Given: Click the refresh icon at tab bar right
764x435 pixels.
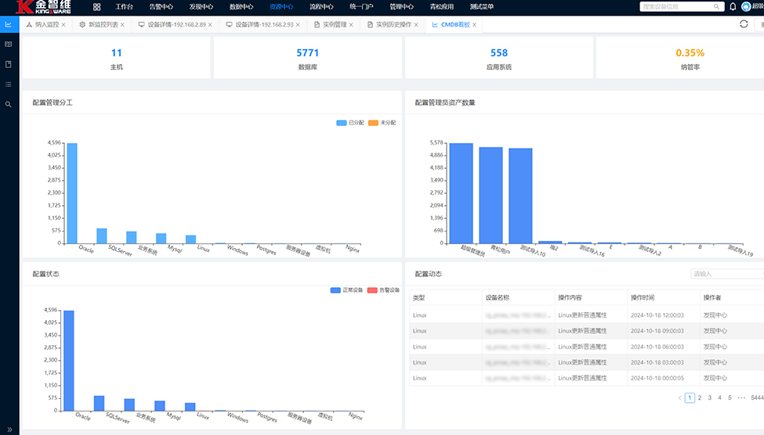Looking at the screenshot, I should (744, 23).
